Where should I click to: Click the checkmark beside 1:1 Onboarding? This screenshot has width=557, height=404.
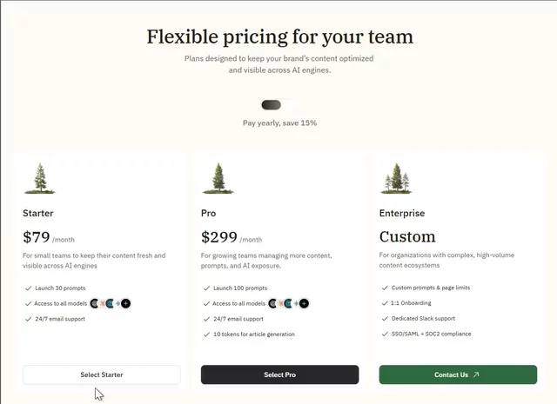[385, 303]
